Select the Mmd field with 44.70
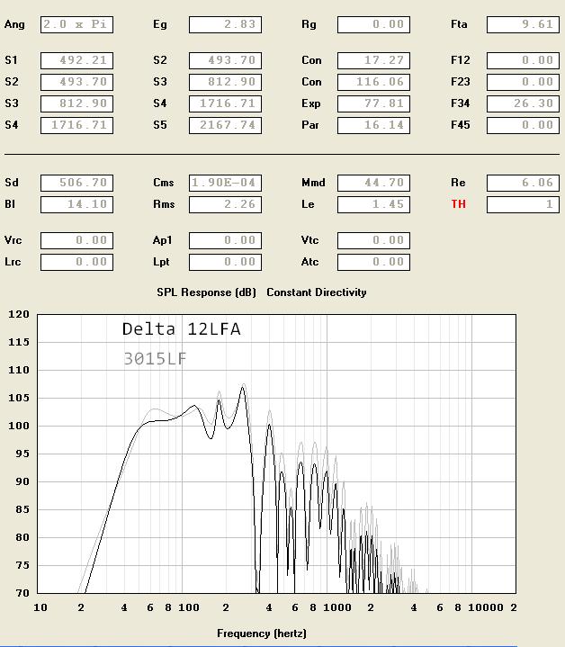 (373, 183)
